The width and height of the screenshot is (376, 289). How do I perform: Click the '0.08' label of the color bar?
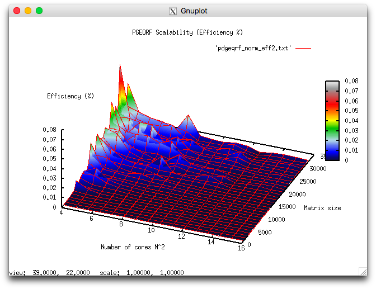click(x=351, y=81)
